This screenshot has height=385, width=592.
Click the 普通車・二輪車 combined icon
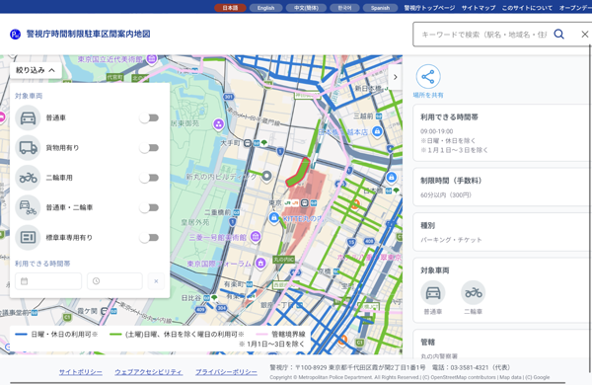[28, 207]
